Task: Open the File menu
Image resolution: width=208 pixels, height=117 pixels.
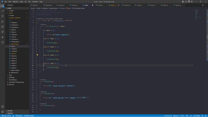Action: coord(6,2)
